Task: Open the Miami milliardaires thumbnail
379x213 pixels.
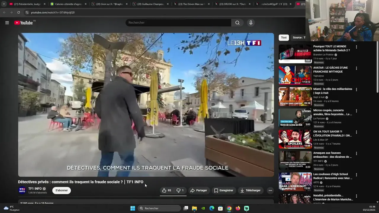Action: (295, 96)
